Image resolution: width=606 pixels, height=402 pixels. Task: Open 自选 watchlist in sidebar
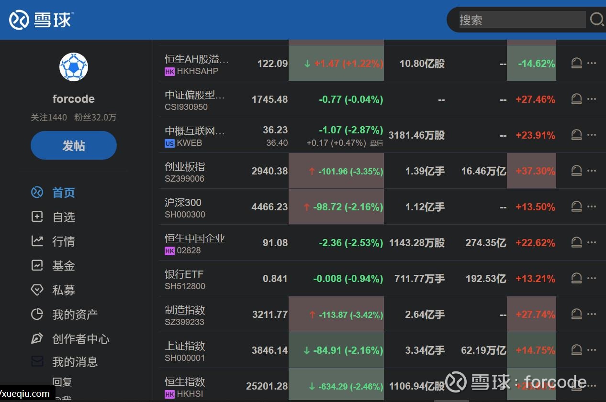[64, 217]
